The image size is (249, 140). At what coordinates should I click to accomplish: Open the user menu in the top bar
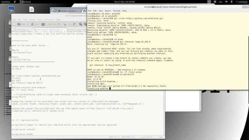tap(242, 2)
